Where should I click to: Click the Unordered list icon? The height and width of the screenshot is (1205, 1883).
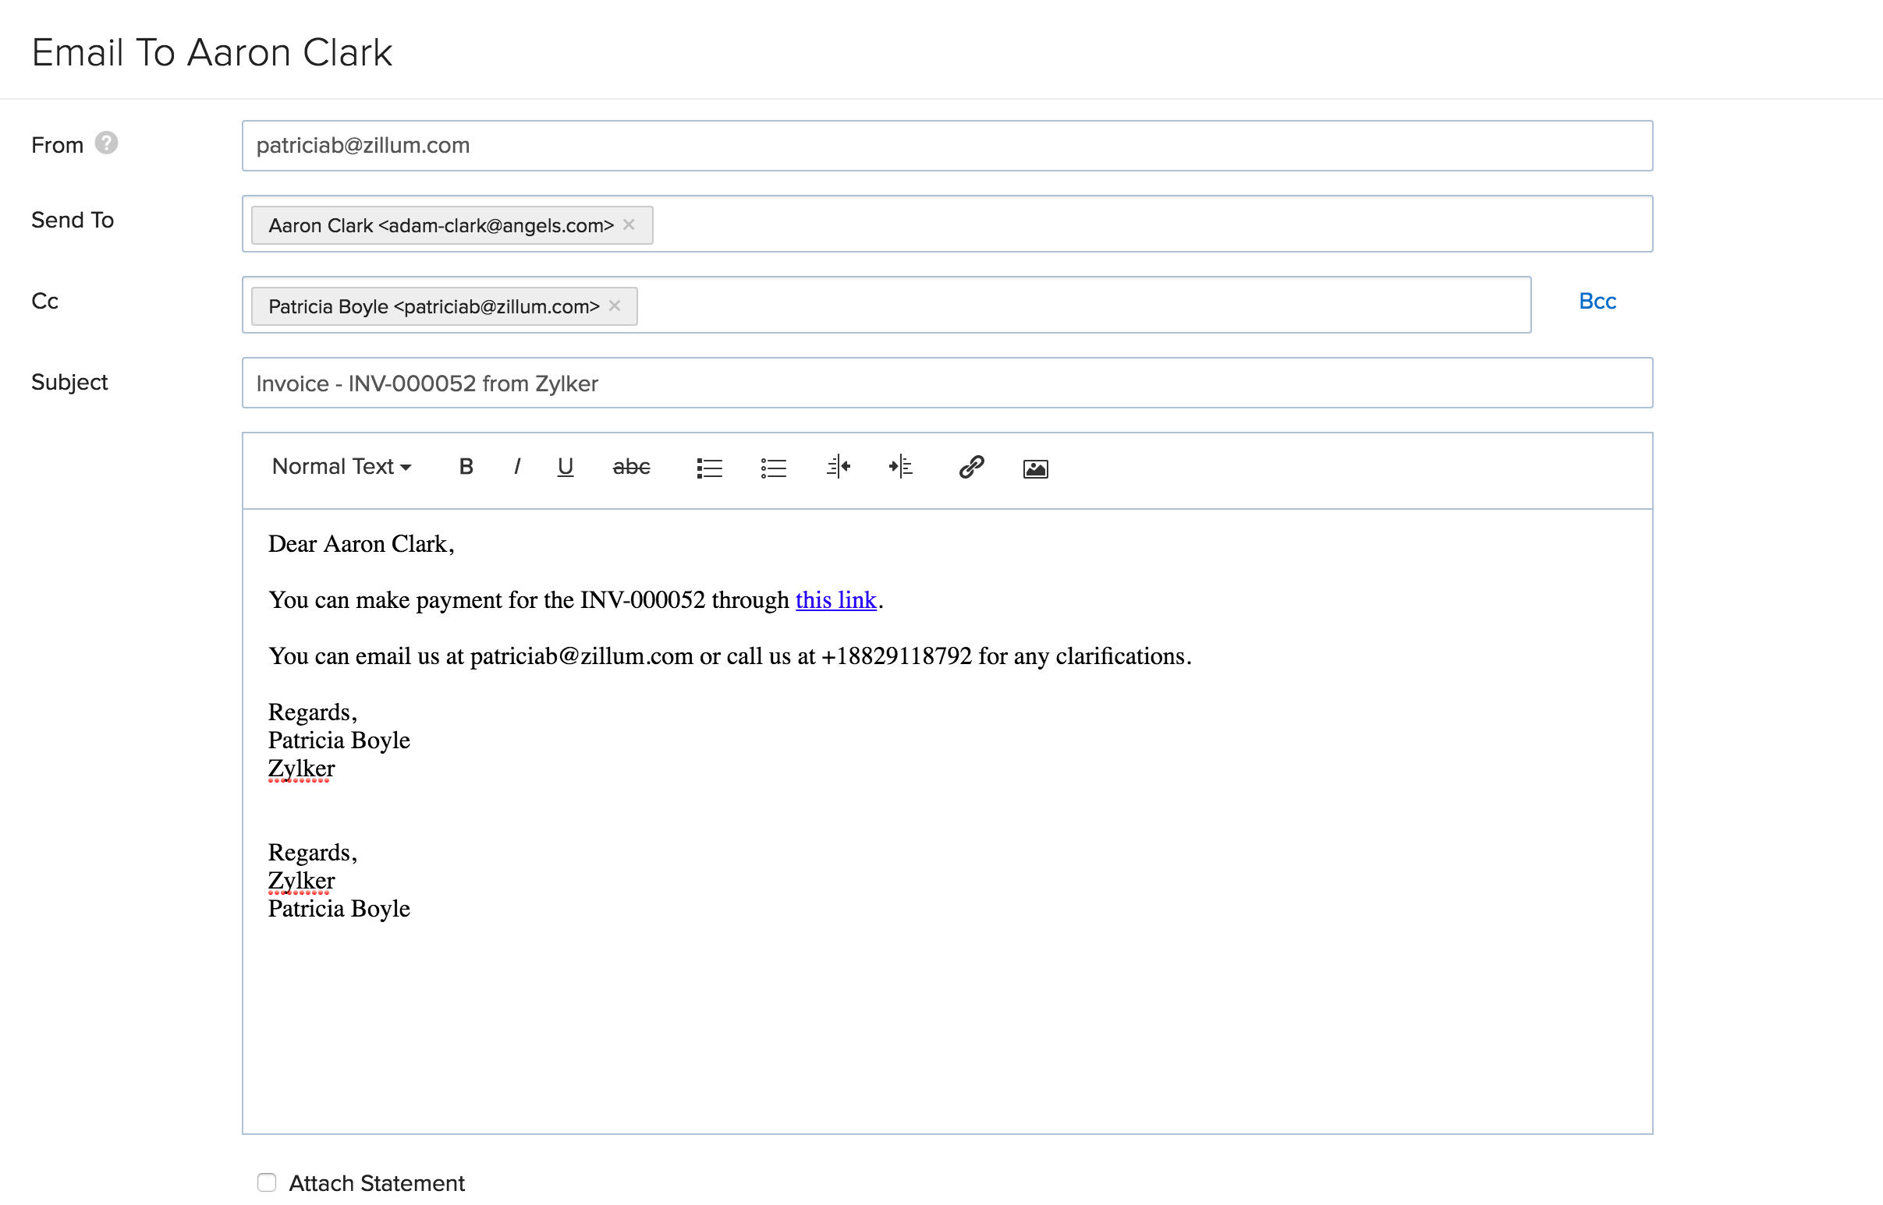pos(773,466)
